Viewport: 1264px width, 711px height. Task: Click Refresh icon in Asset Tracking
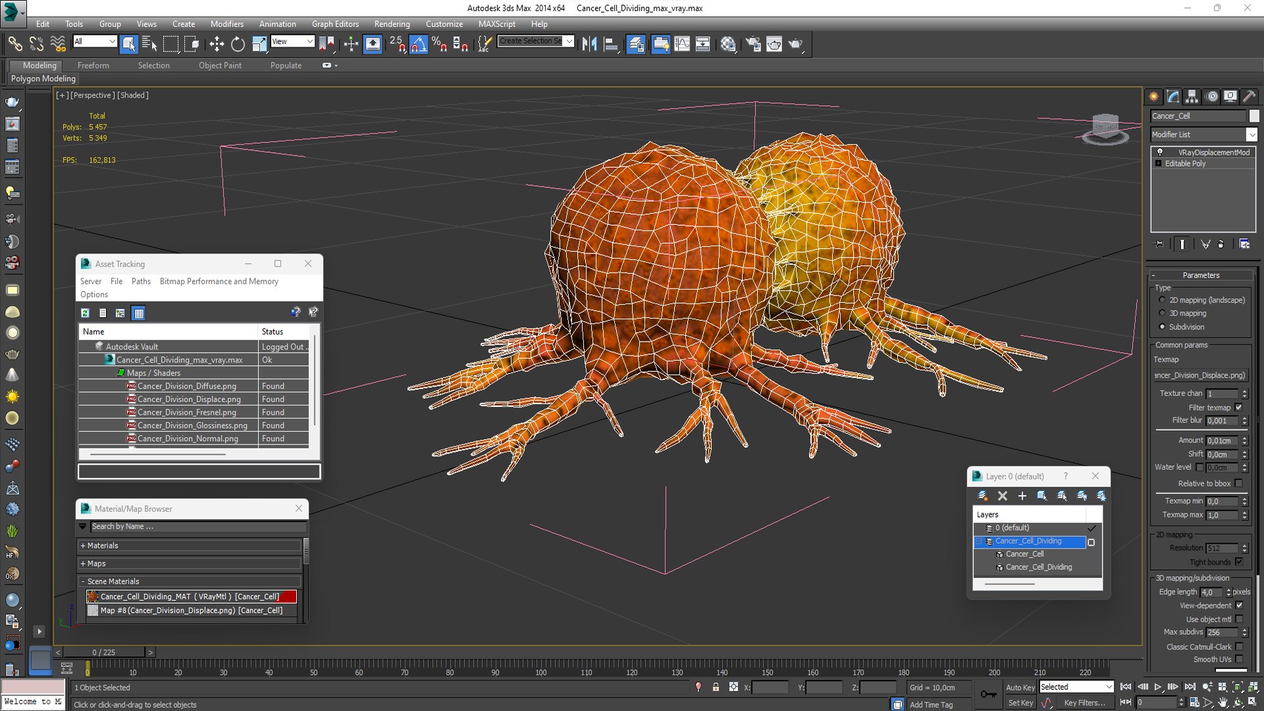point(85,313)
